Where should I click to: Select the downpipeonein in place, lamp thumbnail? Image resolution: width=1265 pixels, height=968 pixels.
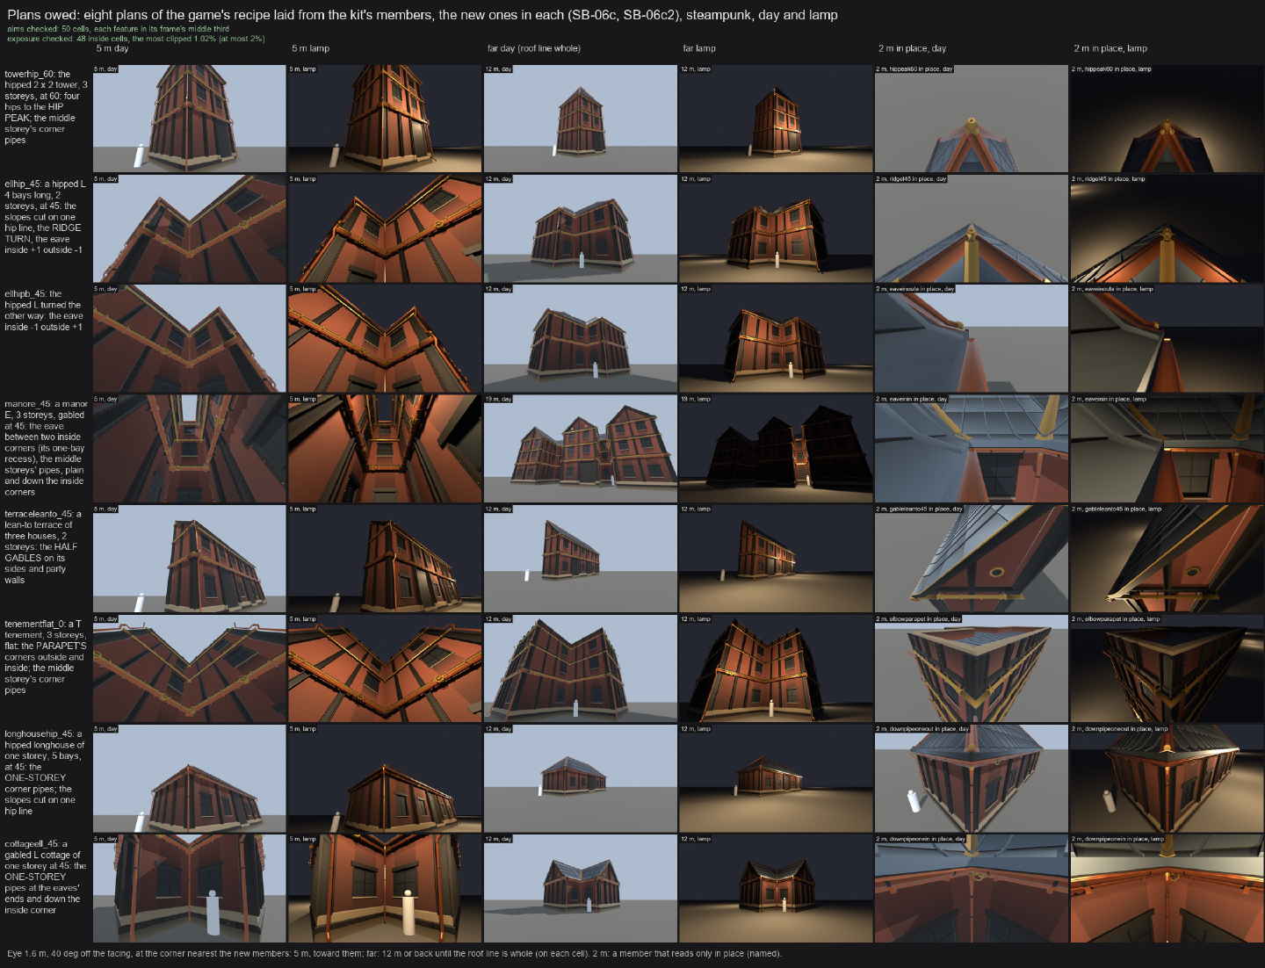1167,888
